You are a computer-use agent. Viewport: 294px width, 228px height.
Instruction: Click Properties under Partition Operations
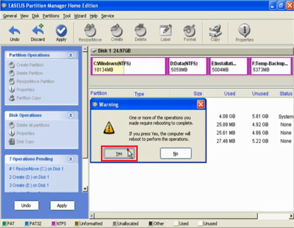click(x=26, y=90)
